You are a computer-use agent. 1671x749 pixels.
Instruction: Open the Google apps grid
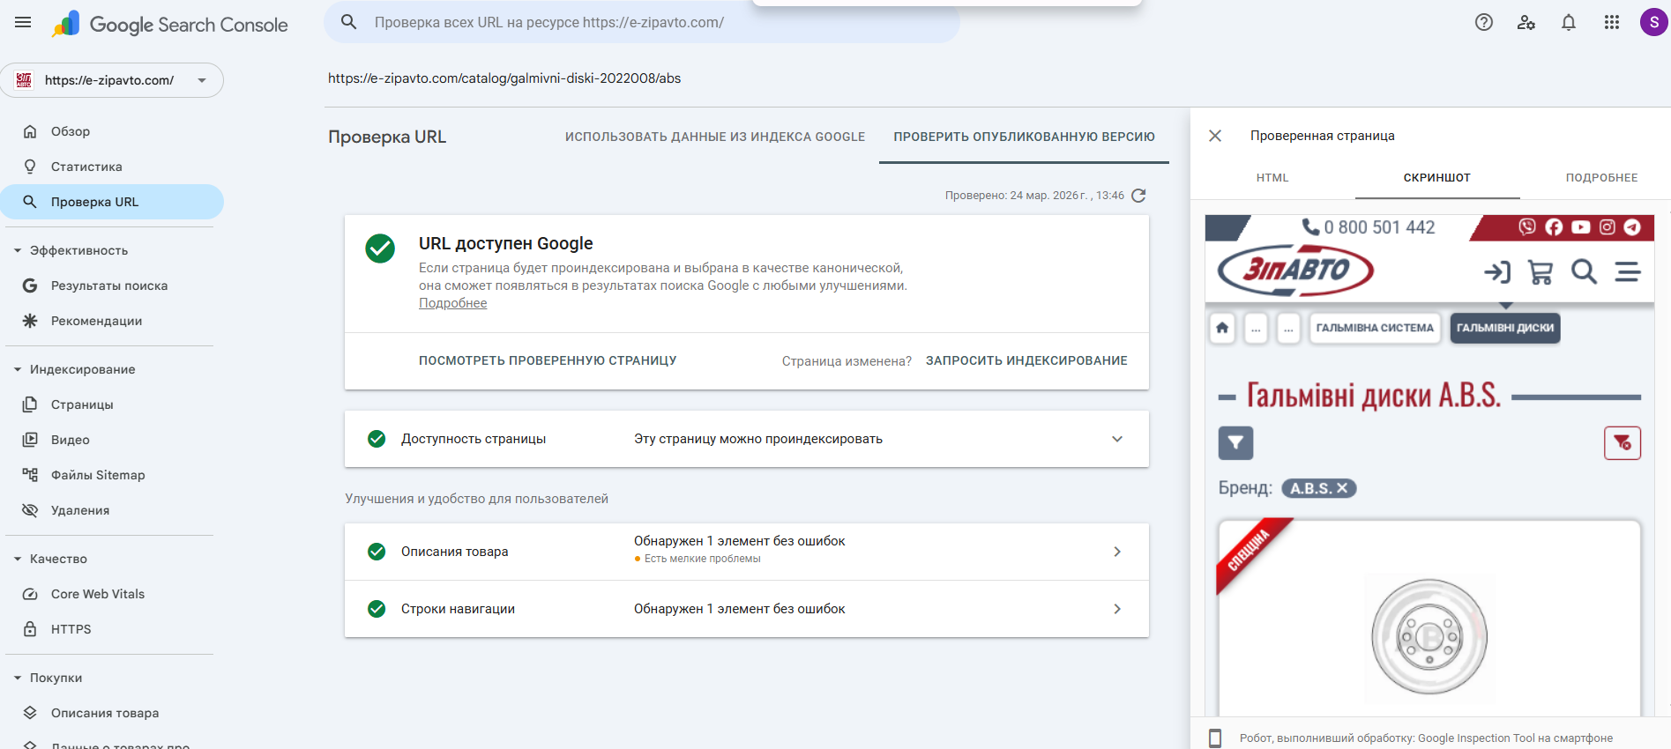[1612, 23]
